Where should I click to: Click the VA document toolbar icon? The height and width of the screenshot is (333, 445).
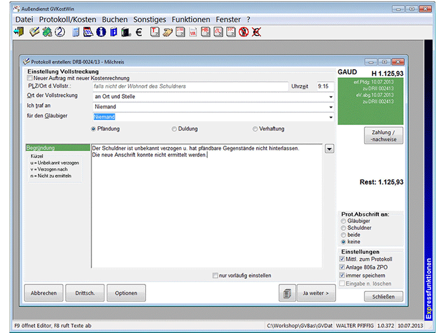pyautogui.click(x=194, y=32)
